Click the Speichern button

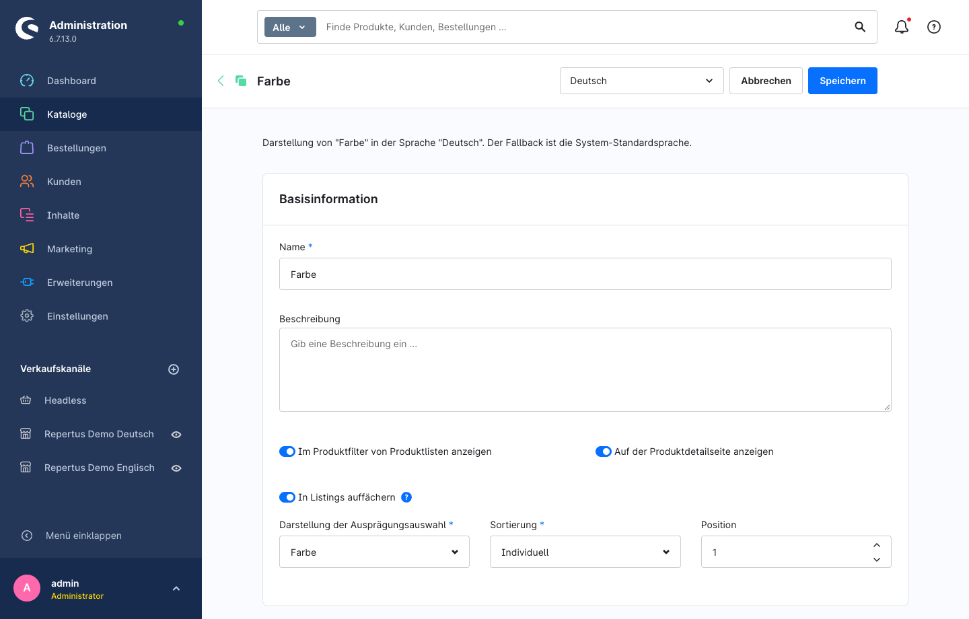coord(842,81)
